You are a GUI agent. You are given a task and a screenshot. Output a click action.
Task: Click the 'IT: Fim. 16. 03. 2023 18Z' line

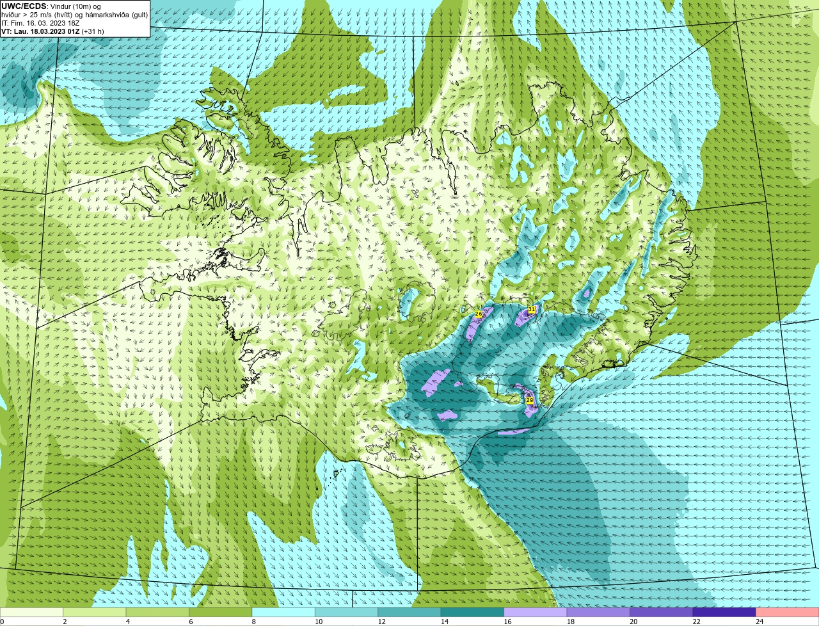(40, 23)
